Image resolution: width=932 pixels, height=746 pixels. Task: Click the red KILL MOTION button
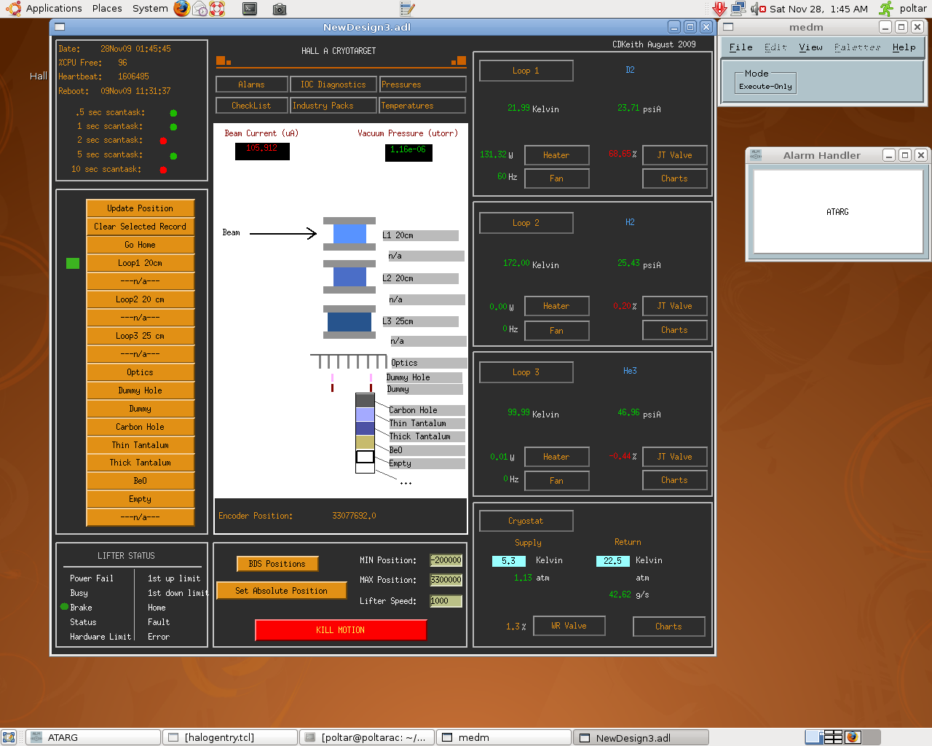pyautogui.click(x=341, y=629)
